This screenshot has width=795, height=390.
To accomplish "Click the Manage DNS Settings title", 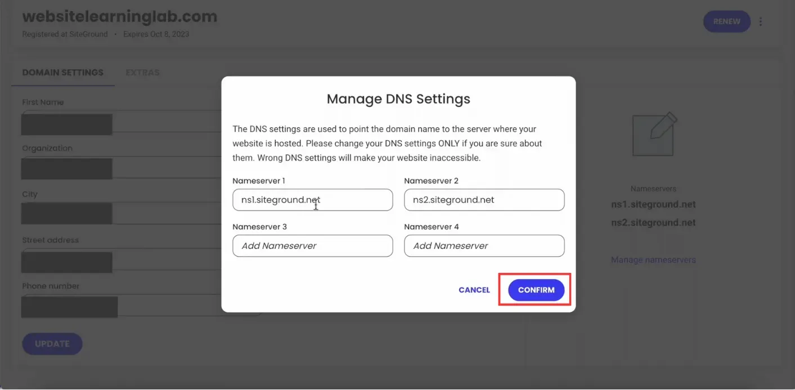I will [398, 100].
